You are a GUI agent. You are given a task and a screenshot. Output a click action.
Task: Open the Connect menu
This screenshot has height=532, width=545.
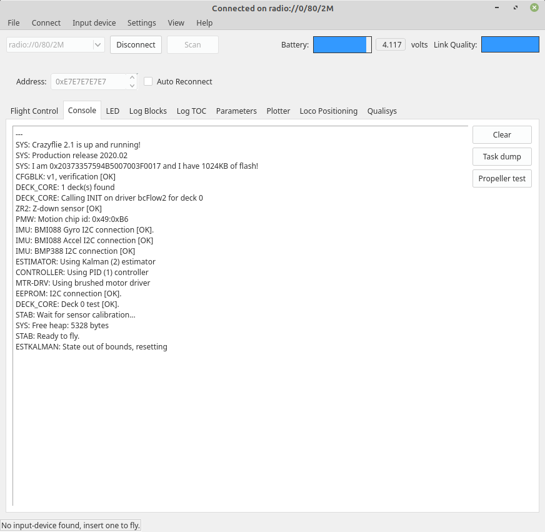[x=46, y=23]
